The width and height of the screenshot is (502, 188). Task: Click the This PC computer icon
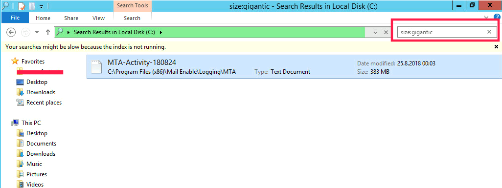coord(15,123)
